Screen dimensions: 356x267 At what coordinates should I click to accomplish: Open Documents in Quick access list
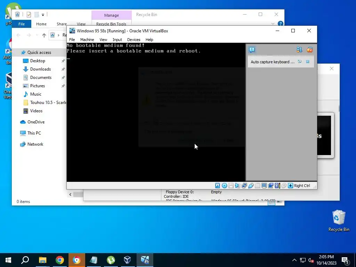(41, 78)
